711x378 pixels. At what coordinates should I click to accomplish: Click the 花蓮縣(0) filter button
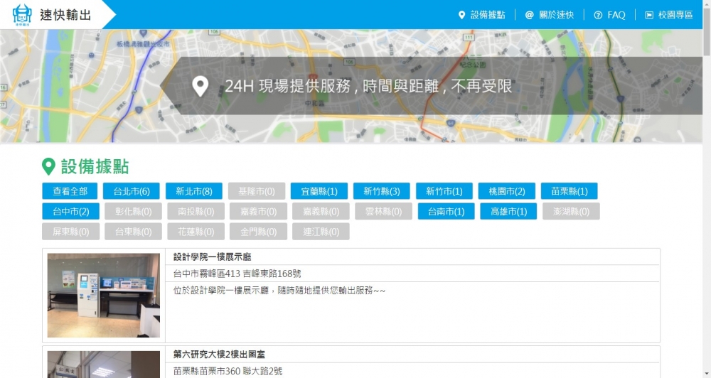196,232
